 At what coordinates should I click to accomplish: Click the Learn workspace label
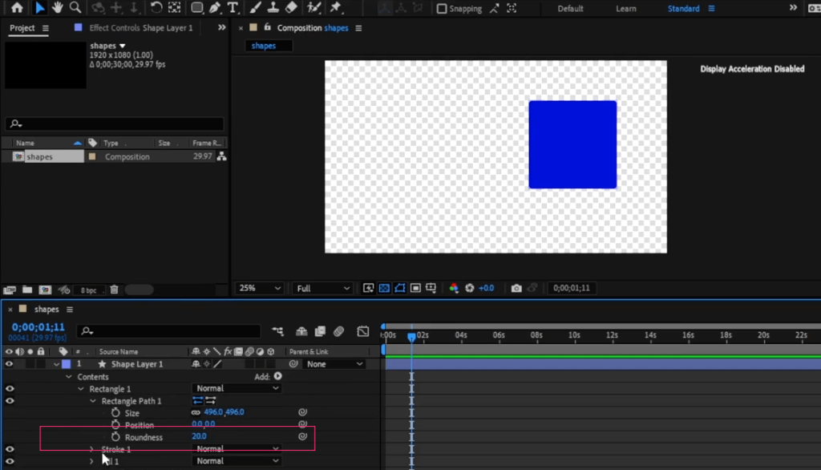pos(626,8)
